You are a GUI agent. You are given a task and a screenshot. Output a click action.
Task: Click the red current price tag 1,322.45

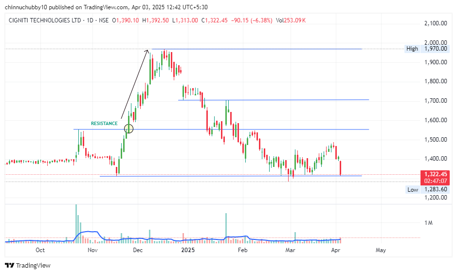(x=435, y=174)
